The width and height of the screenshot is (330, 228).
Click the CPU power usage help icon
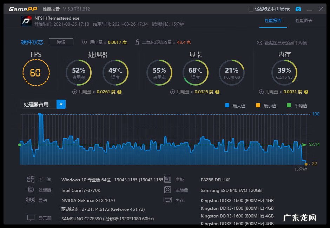coord(119,92)
